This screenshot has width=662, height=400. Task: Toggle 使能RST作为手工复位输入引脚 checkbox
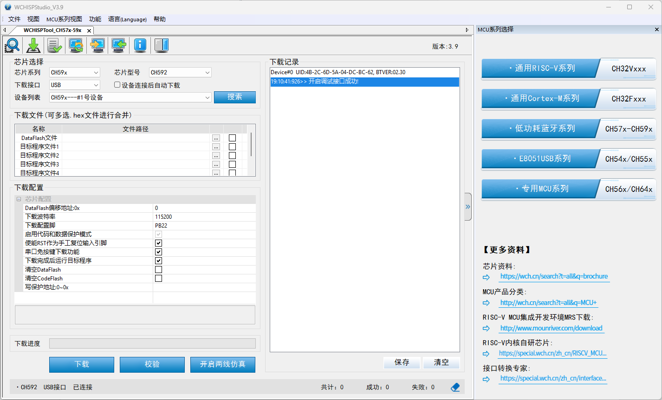(x=158, y=243)
